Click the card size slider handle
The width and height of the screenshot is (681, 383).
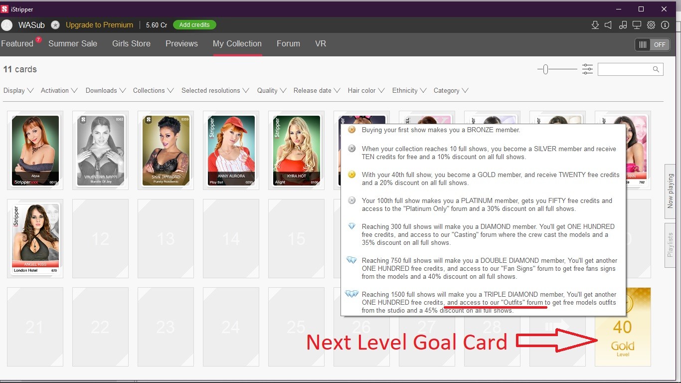pos(545,69)
